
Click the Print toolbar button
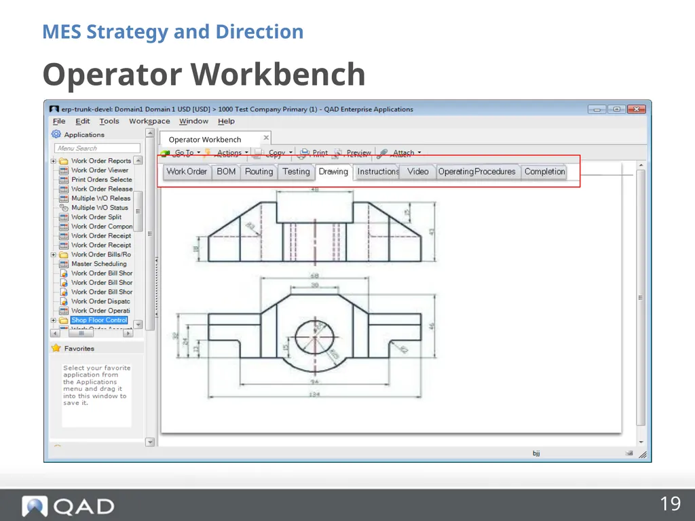[314, 153]
